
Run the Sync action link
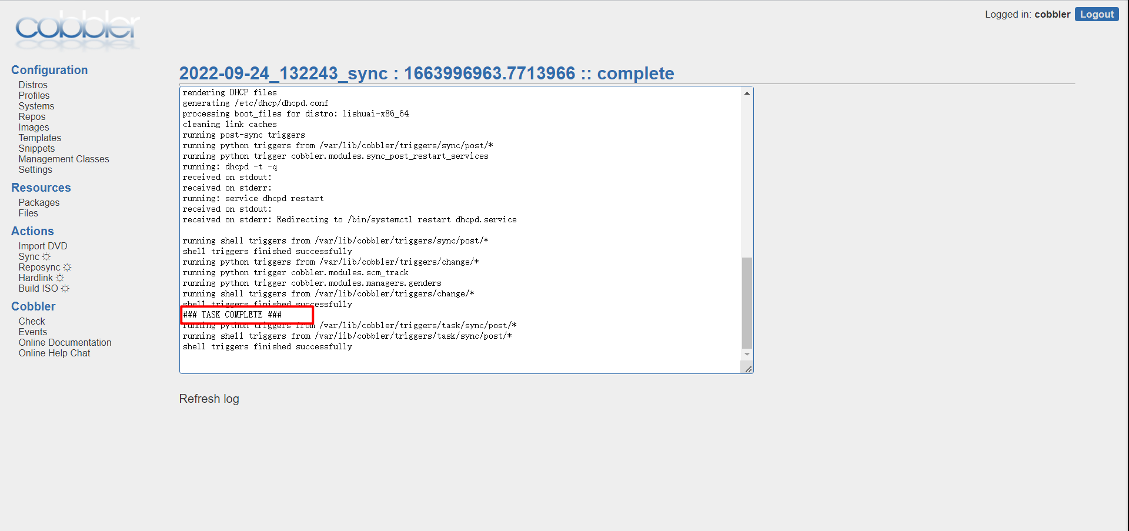[29, 257]
